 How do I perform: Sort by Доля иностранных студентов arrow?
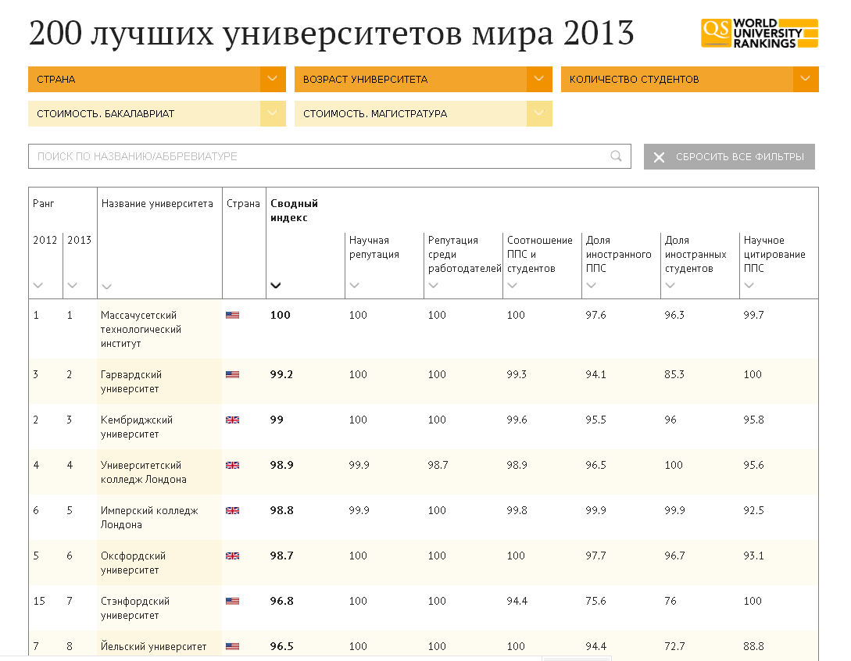click(x=670, y=285)
